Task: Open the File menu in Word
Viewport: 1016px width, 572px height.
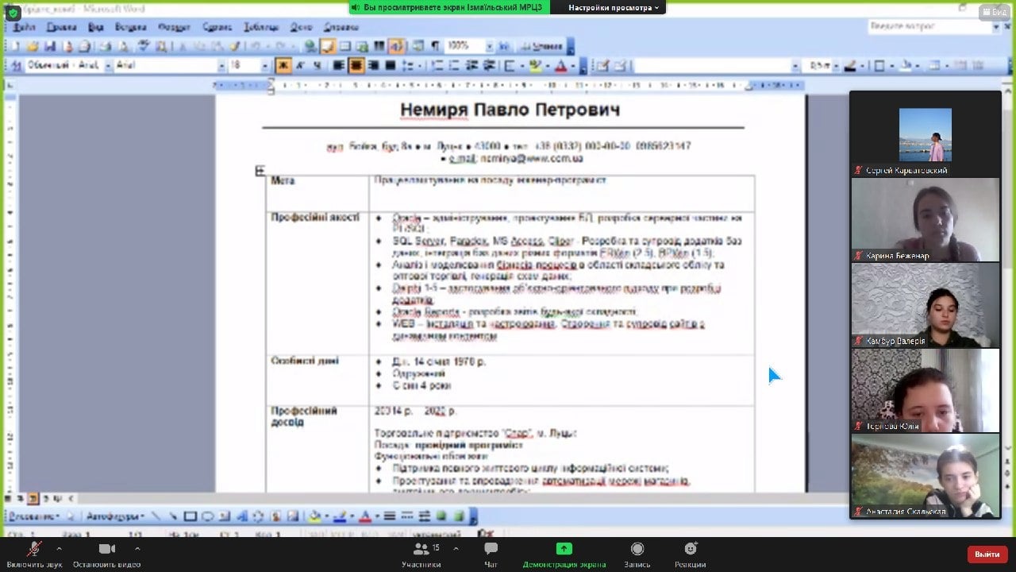Action: pos(24,27)
